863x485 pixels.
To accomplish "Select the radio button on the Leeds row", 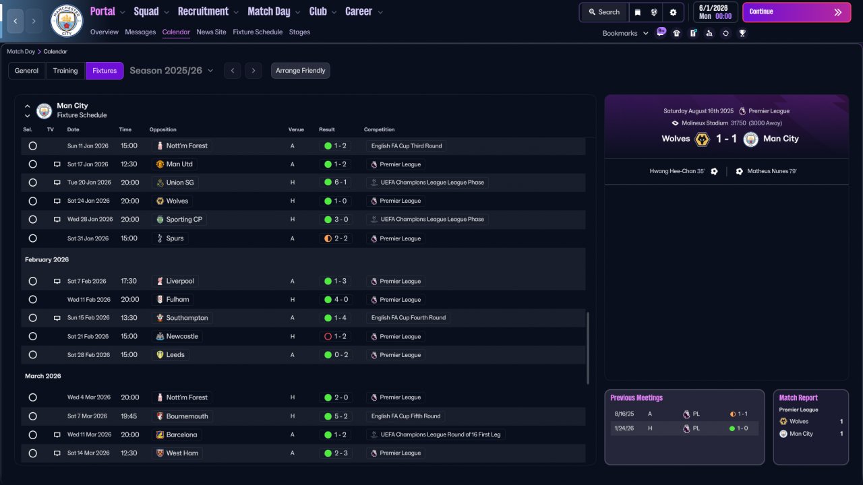I will click(32, 355).
